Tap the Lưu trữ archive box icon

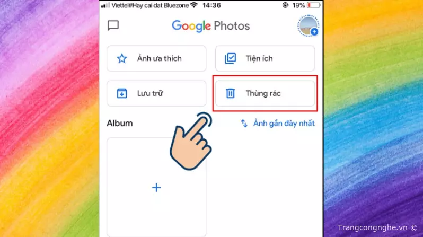click(122, 93)
